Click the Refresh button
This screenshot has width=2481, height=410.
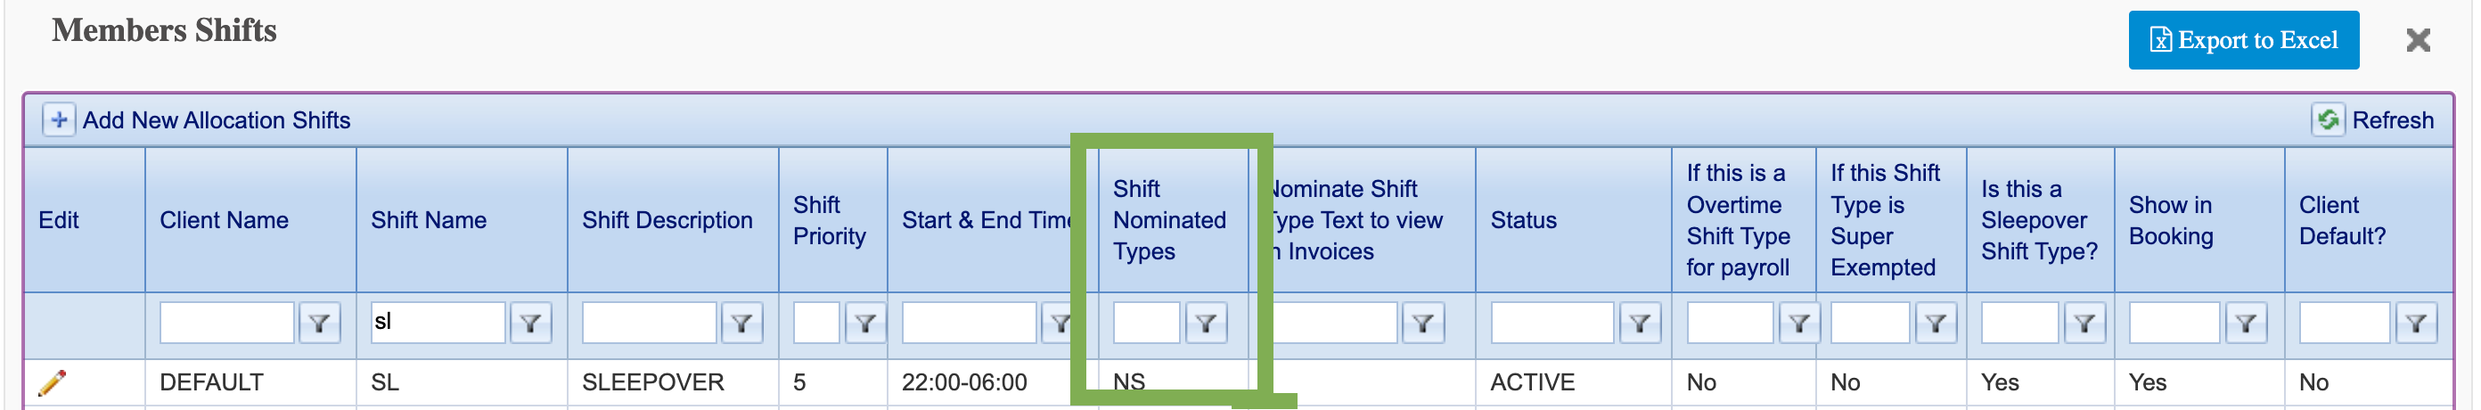2374,119
